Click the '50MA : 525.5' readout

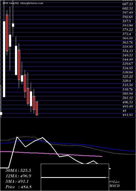18,171
